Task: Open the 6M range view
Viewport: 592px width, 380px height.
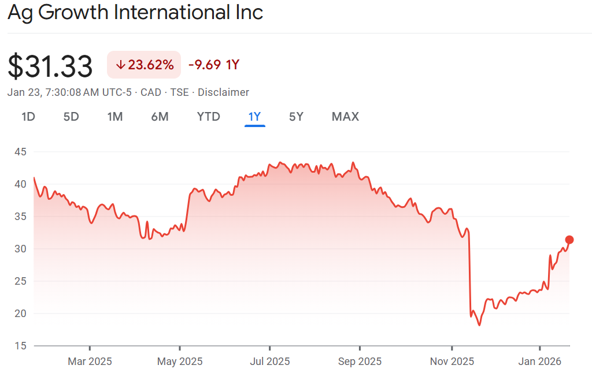Action: 160,117
